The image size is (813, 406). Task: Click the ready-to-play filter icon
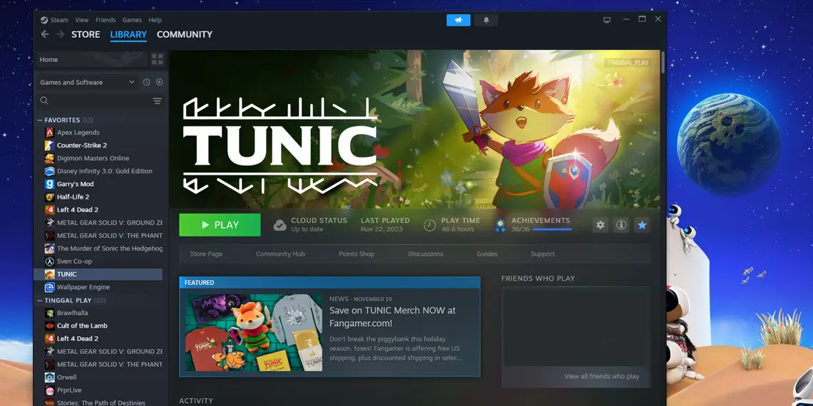(159, 82)
